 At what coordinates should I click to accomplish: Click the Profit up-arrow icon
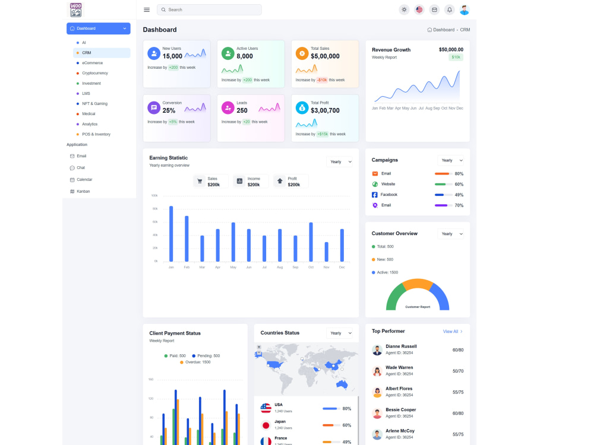coord(280,181)
